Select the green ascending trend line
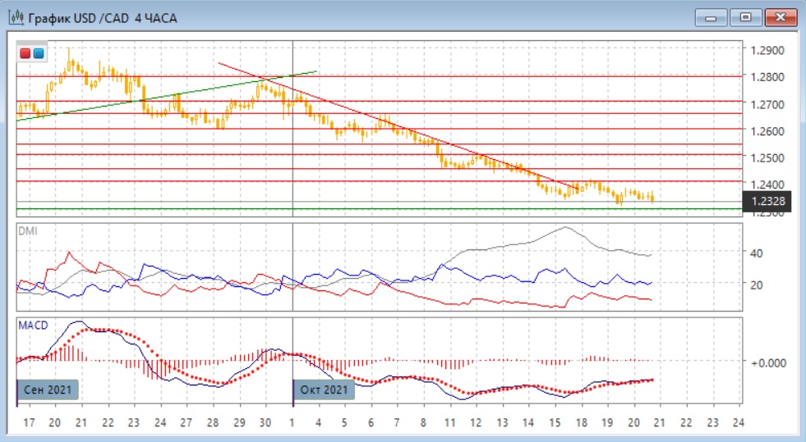 click(164, 96)
